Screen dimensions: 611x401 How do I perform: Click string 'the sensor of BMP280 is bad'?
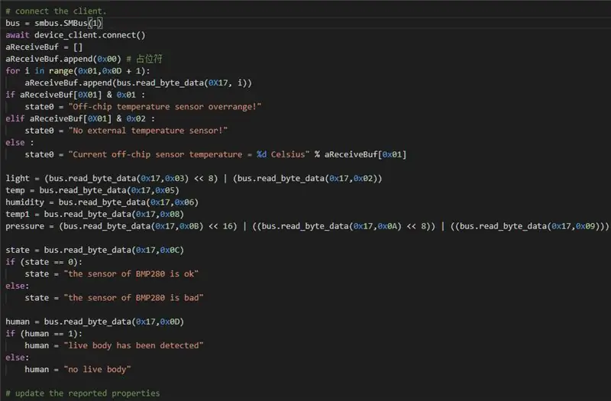point(134,298)
